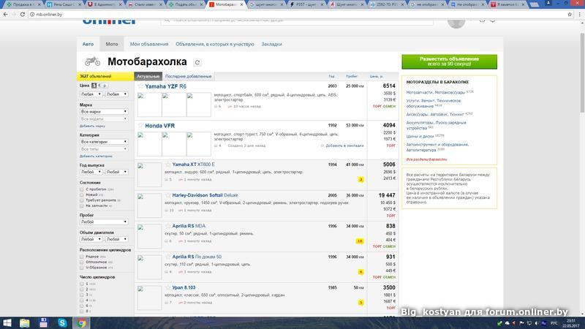Check the 'Рядное' cylinder layout box

82,257
